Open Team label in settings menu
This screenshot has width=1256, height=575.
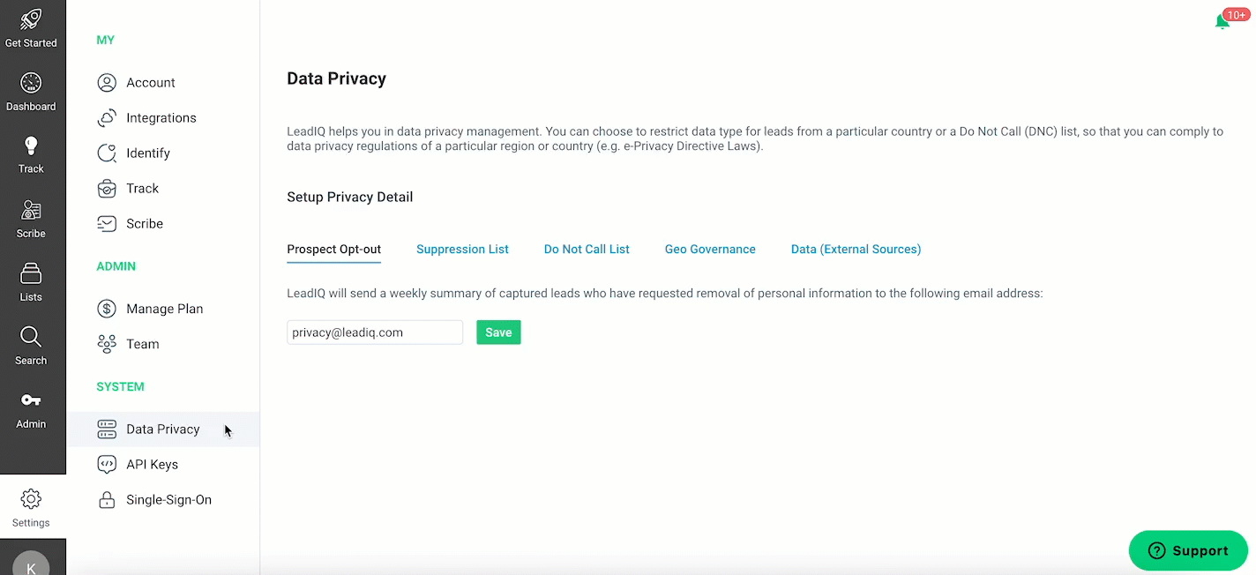(x=143, y=344)
